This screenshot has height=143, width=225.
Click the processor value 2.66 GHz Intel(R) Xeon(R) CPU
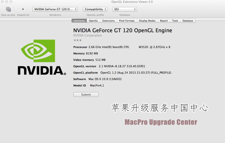(109, 47)
